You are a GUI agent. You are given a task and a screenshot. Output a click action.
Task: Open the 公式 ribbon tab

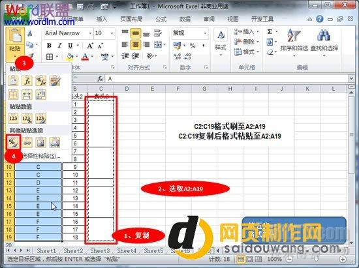[x=161, y=19]
